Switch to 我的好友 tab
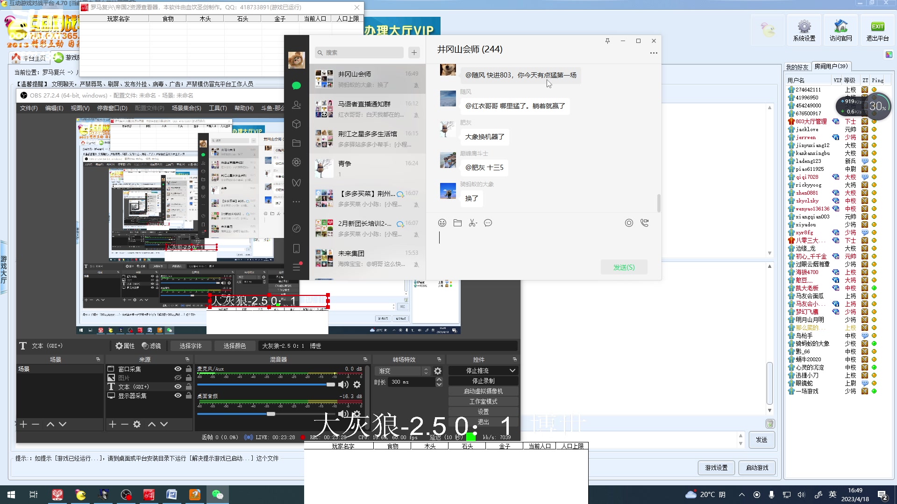This screenshot has width=897, height=504. pyautogui.click(x=797, y=67)
